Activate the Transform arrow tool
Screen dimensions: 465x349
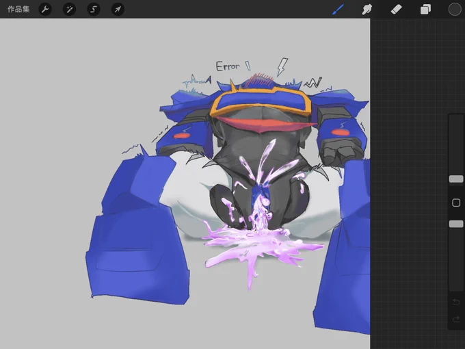point(118,10)
